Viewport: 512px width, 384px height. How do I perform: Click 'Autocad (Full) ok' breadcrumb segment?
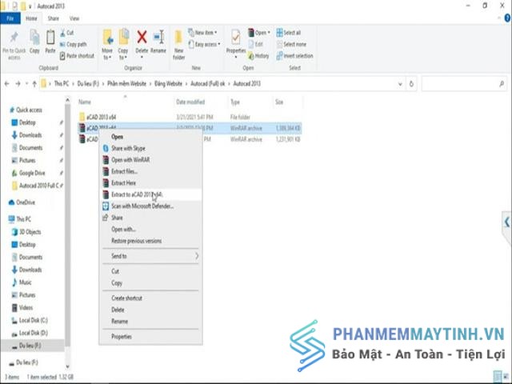(208, 84)
